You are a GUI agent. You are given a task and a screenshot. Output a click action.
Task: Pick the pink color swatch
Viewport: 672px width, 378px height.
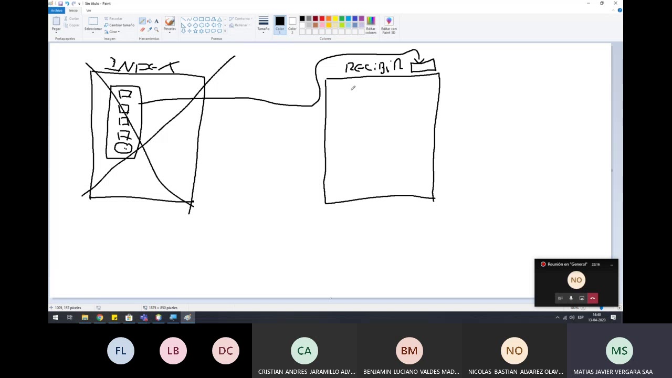pos(322,25)
